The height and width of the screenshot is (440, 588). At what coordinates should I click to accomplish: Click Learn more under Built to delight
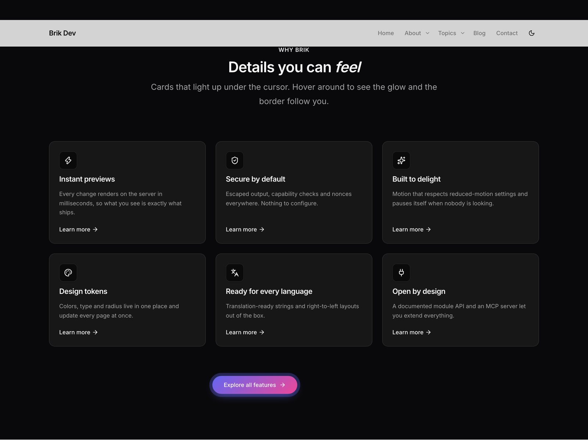coord(412,229)
